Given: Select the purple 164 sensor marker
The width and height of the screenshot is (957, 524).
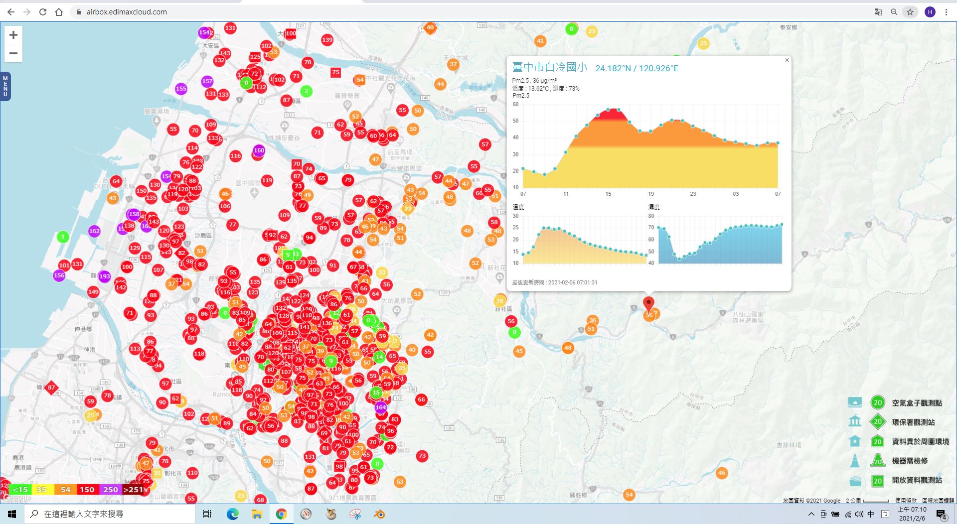Looking at the screenshot, I should click(x=381, y=407).
